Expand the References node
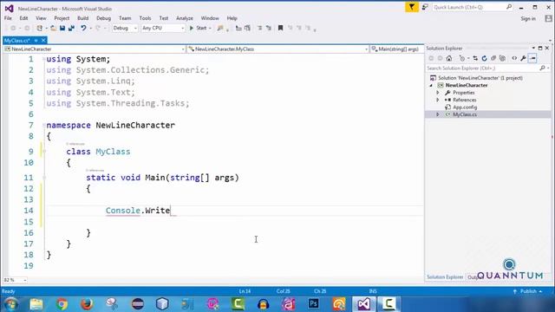555x312 pixels. point(438,100)
